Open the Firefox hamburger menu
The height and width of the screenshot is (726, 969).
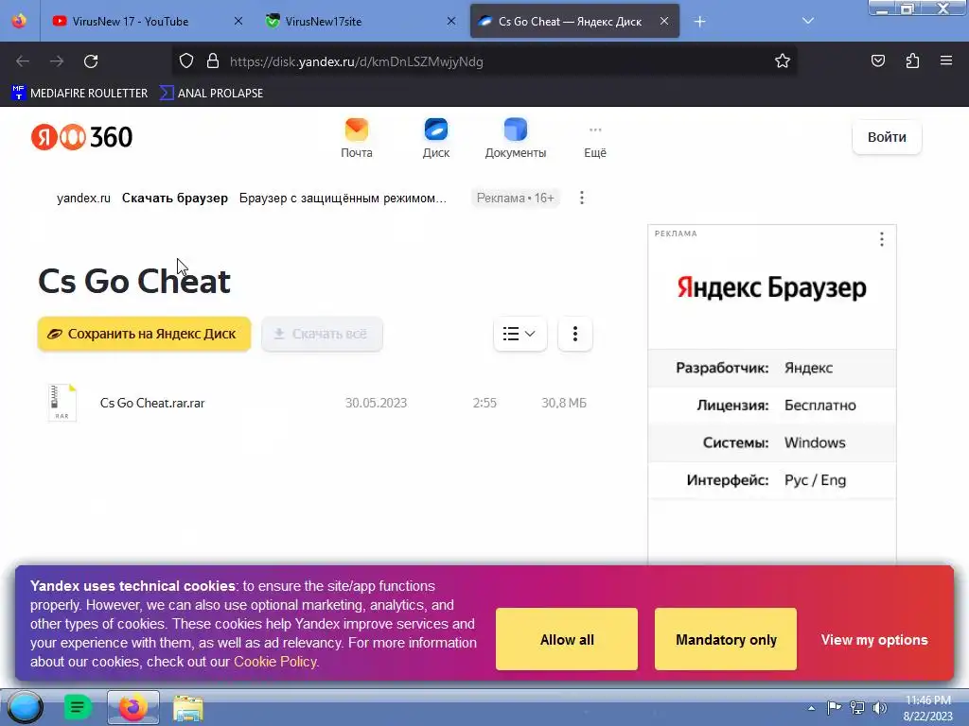coord(946,60)
